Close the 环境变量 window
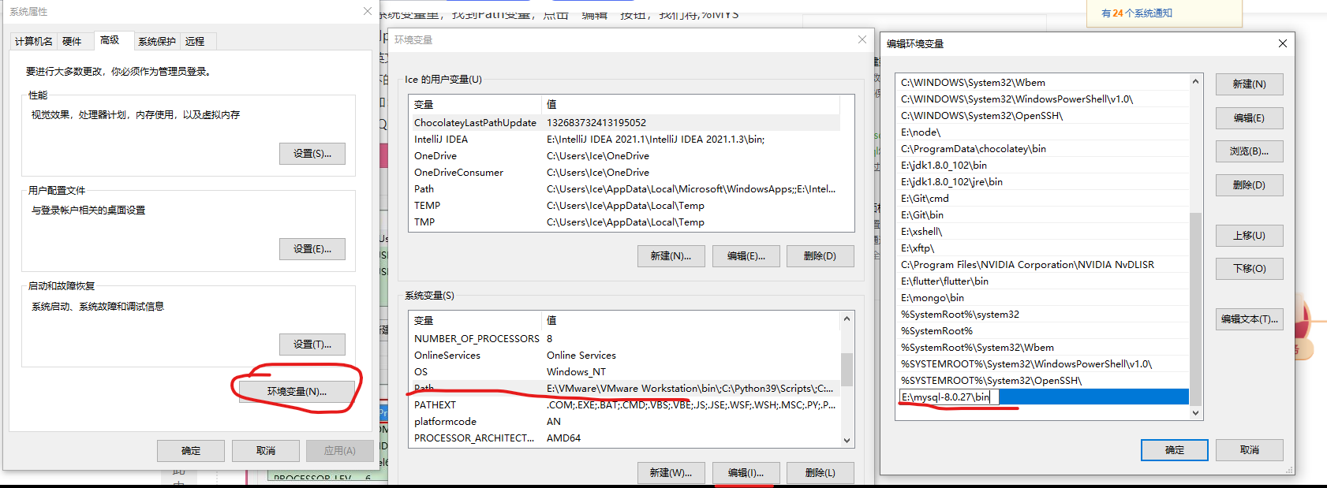Screen dimensions: 1327x488 862,39
